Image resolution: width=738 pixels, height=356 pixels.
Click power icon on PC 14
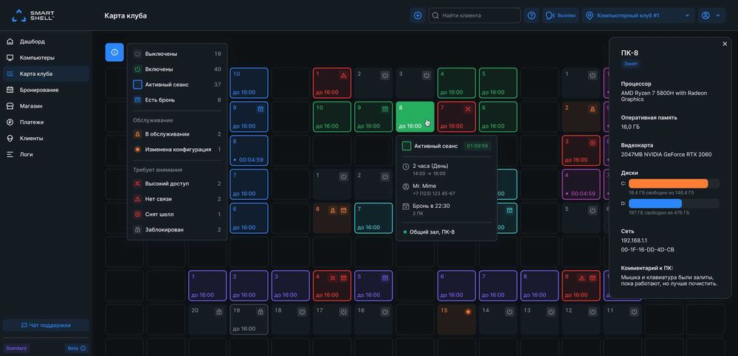[509, 312]
